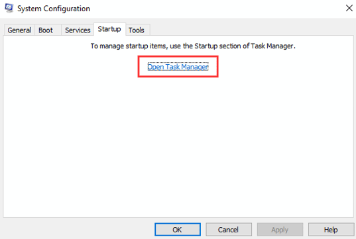Screen dimensions: 356x239
Task: Click the active Startup tab
Action: tap(109, 29)
